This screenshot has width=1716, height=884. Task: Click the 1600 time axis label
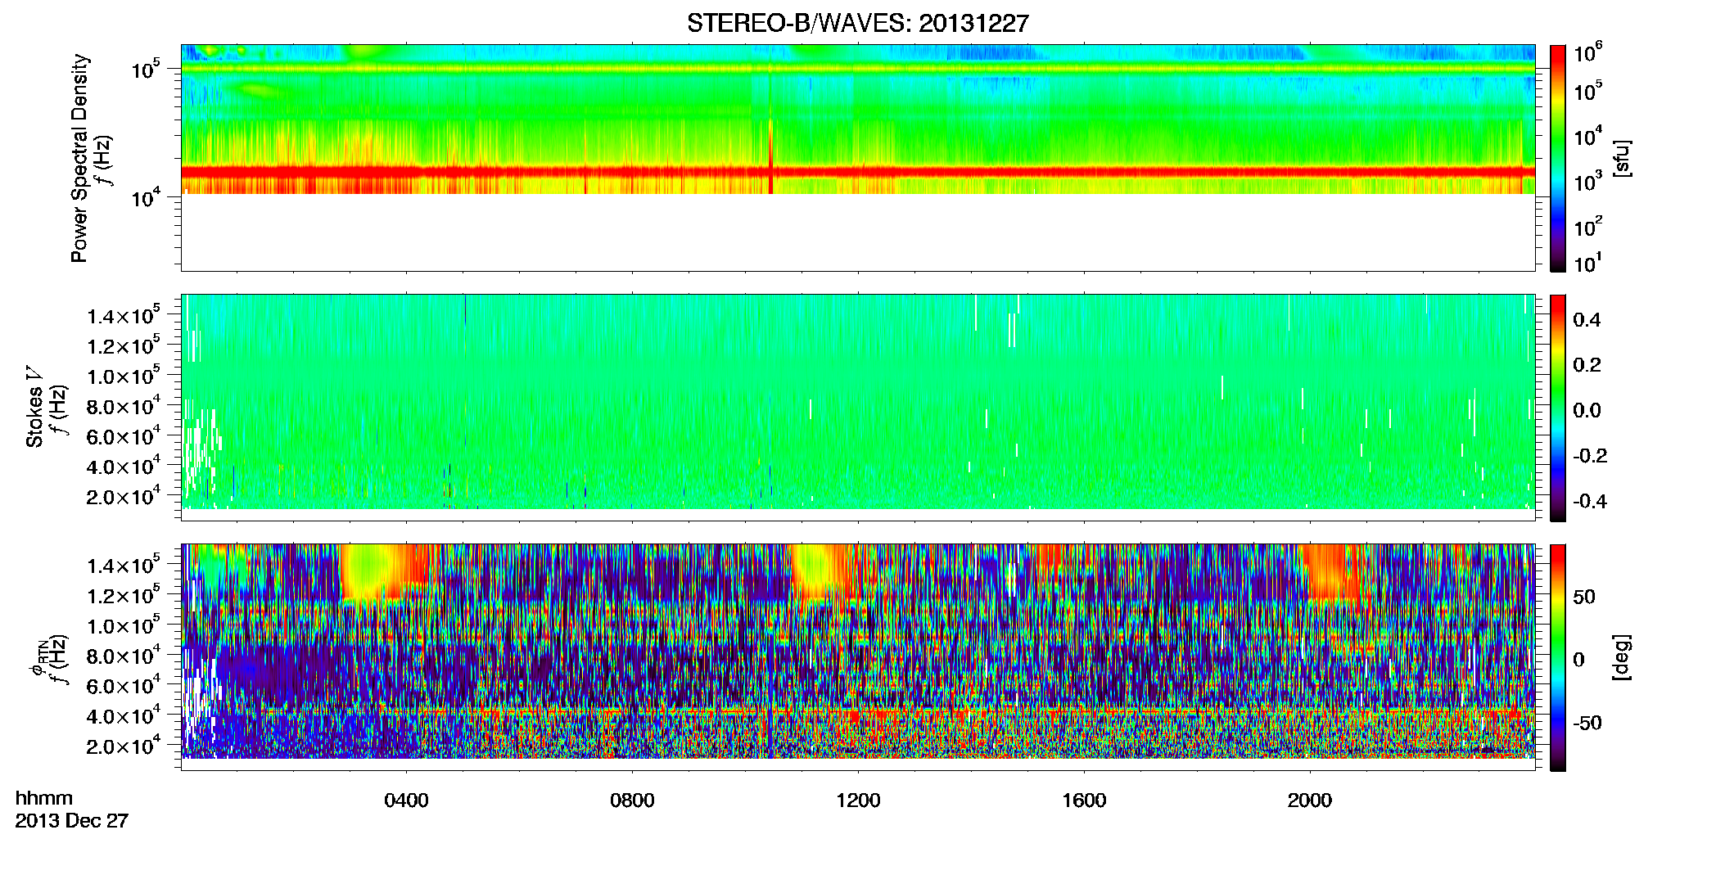(1084, 801)
